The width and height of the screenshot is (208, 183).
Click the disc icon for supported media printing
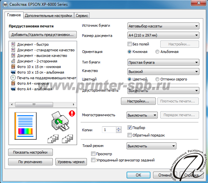pos(13,77)
